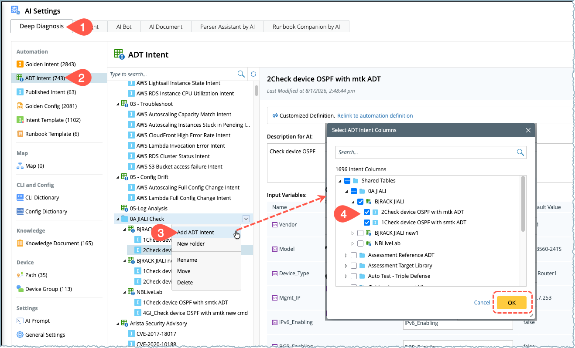
Task: Click the Config Dictionary icon
Action: pyautogui.click(x=20, y=211)
